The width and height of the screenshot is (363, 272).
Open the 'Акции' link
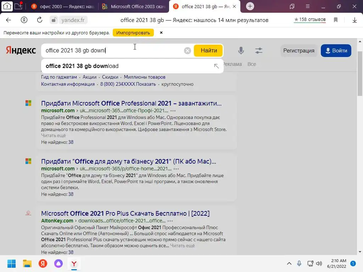point(89,77)
